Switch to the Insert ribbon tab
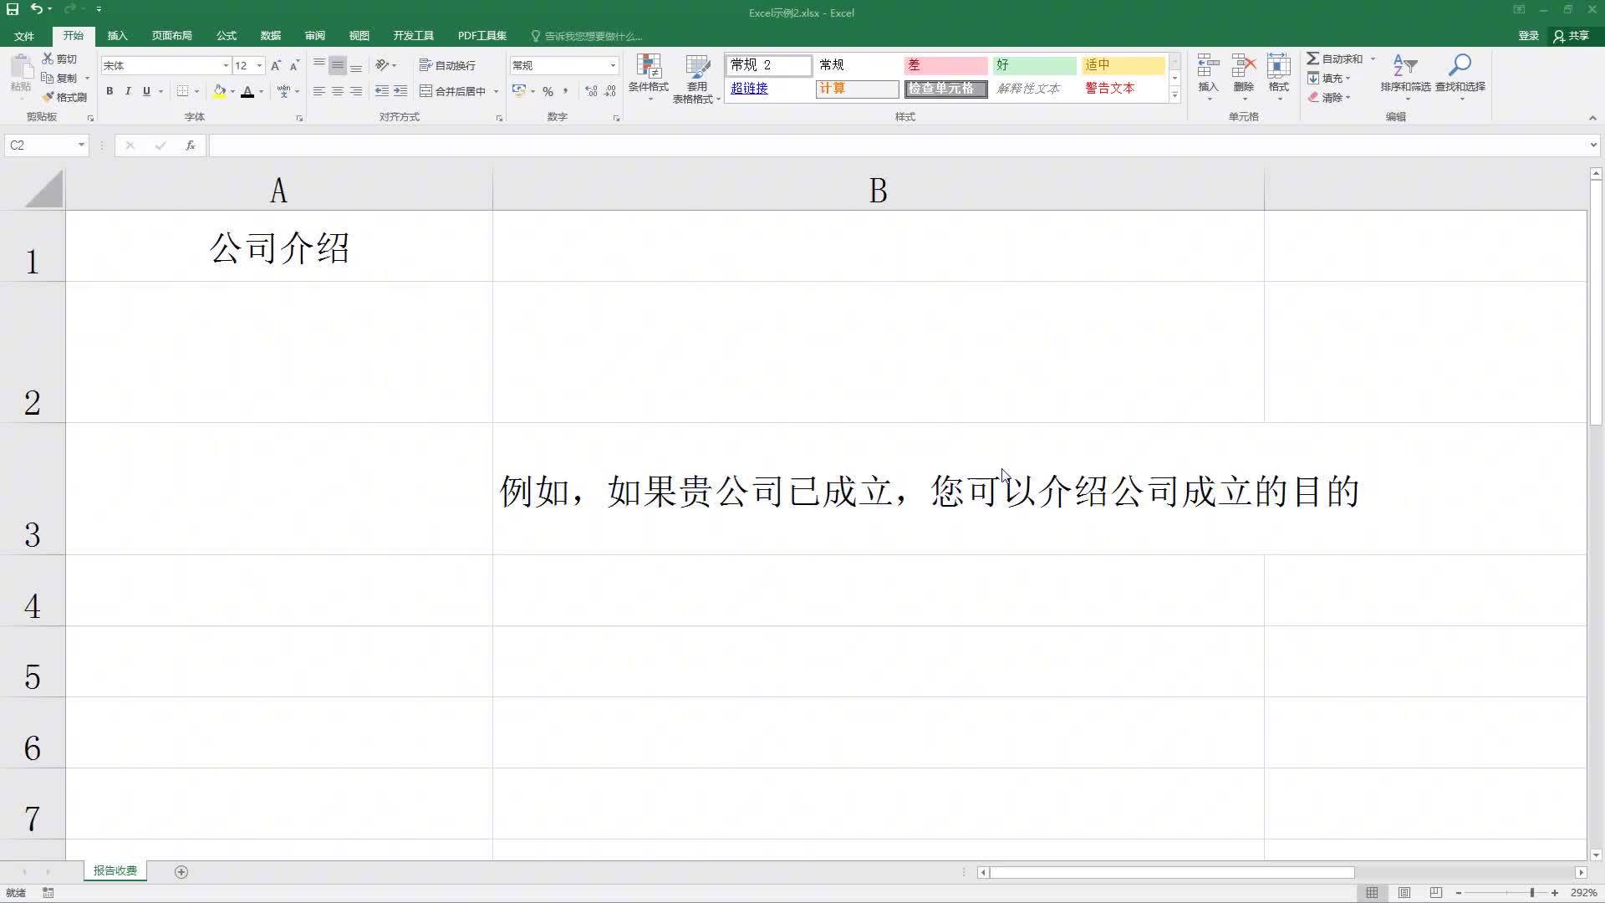The height and width of the screenshot is (903, 1605). (117, 36)
